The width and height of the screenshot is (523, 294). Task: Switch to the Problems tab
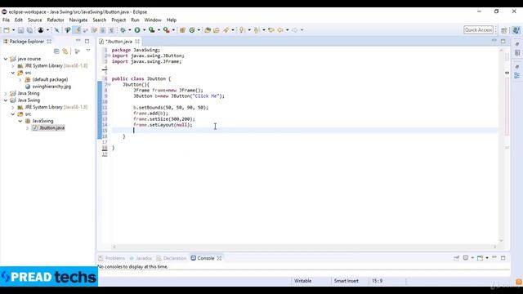tap(112, 258)
